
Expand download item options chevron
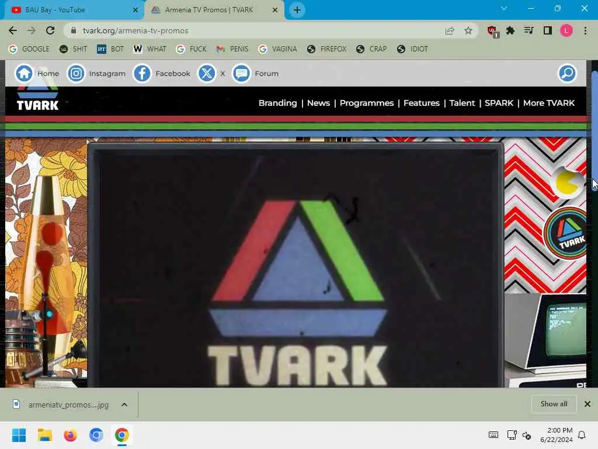tap(124, 405)
